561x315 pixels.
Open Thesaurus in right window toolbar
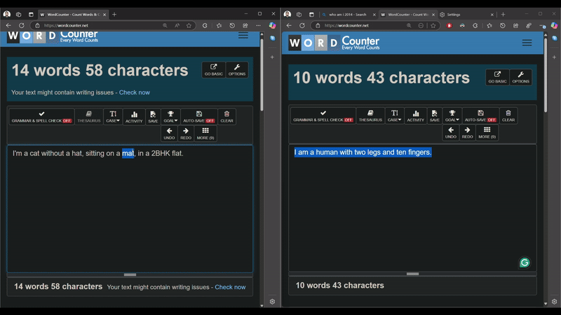tap(371, 115)
